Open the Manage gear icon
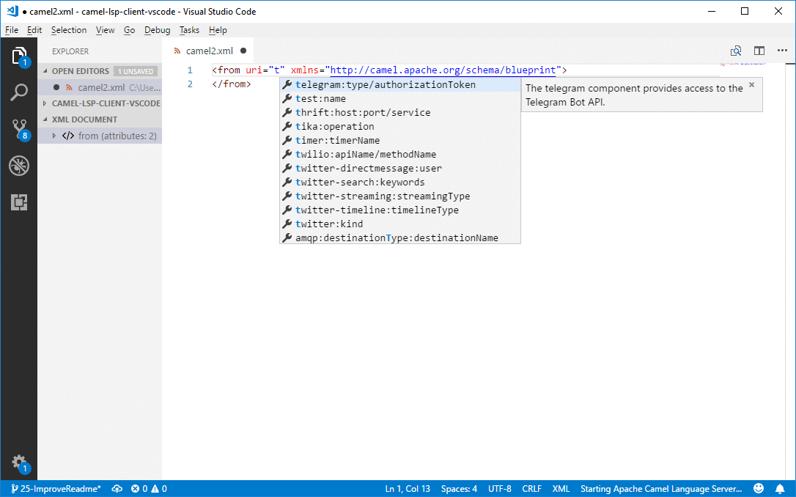This screenshot has width=796, height=497. pyautogui.click(x=19, y=462)
